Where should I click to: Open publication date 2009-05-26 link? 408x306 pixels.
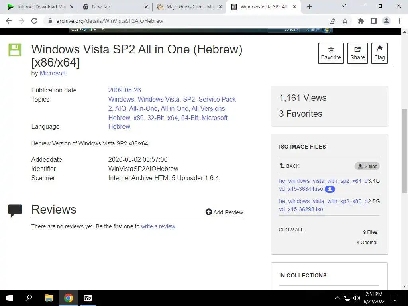point(124,90)
